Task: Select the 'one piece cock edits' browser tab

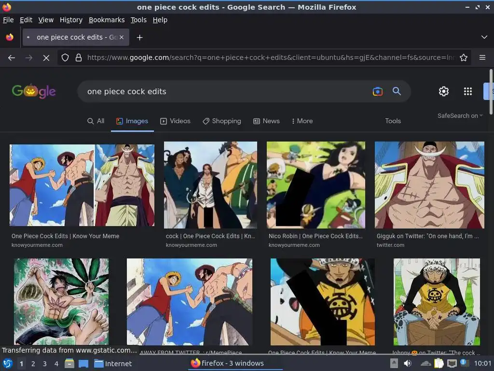Action: 76,37
